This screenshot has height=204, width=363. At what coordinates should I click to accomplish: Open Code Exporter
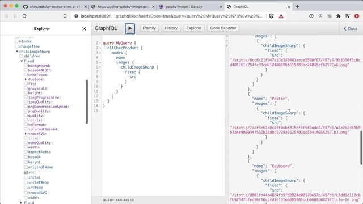click(x=223, y=28)
